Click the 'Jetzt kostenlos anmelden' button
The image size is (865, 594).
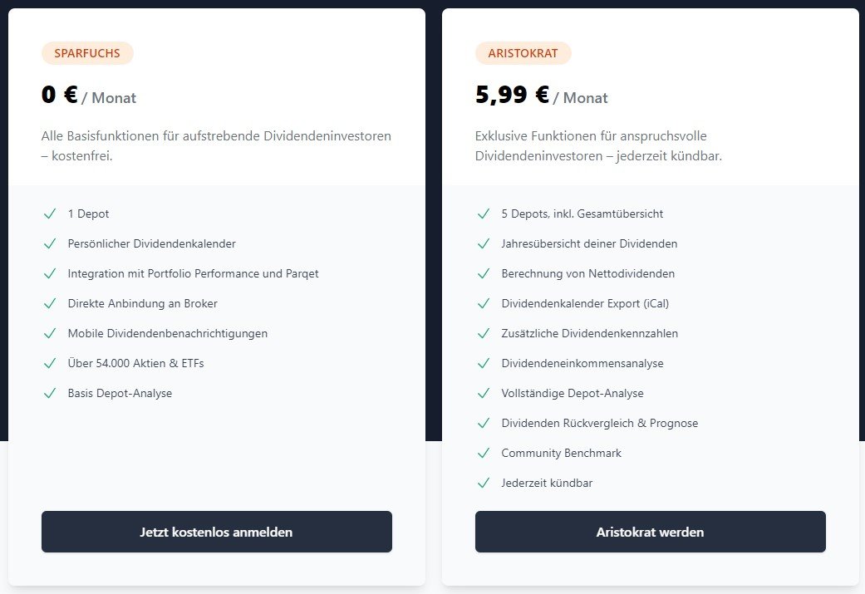[217, 532]
